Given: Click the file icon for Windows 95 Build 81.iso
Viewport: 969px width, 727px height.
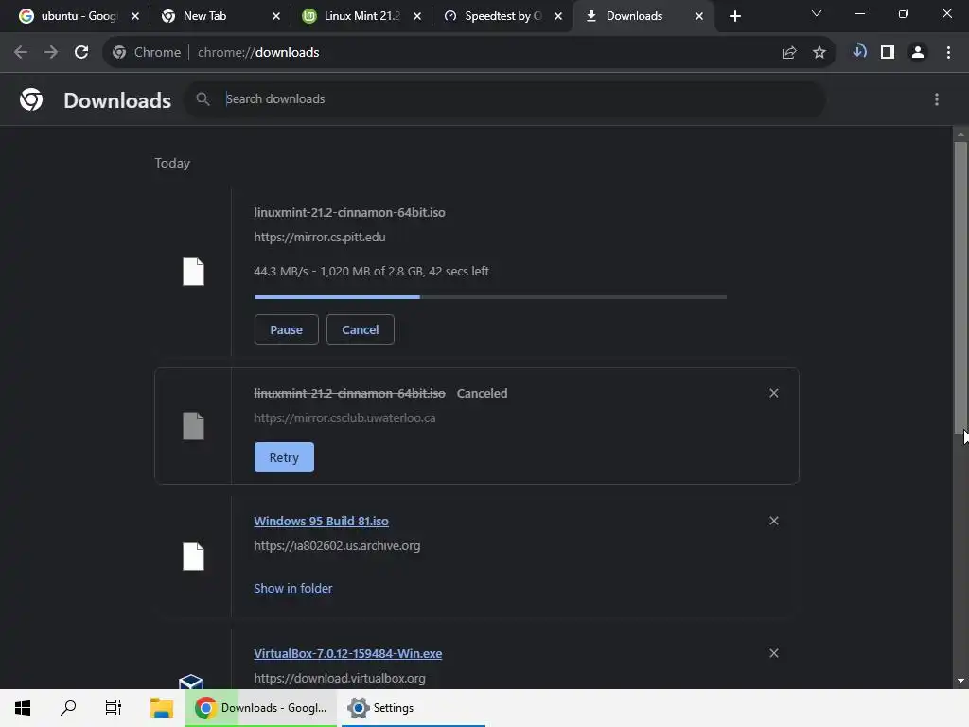Looking at the screenshot, I should (193, 557).
